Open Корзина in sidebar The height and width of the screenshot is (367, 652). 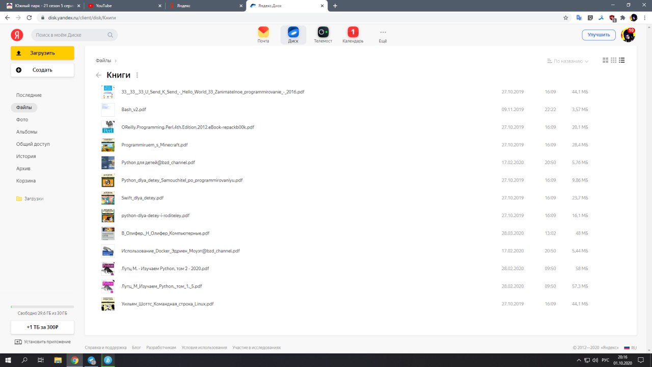click(26, 181)
